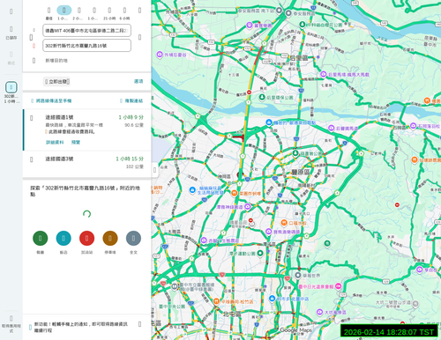Select the 途經國道3號 route
Screen dimensions: 441x340
click(86, 164)
